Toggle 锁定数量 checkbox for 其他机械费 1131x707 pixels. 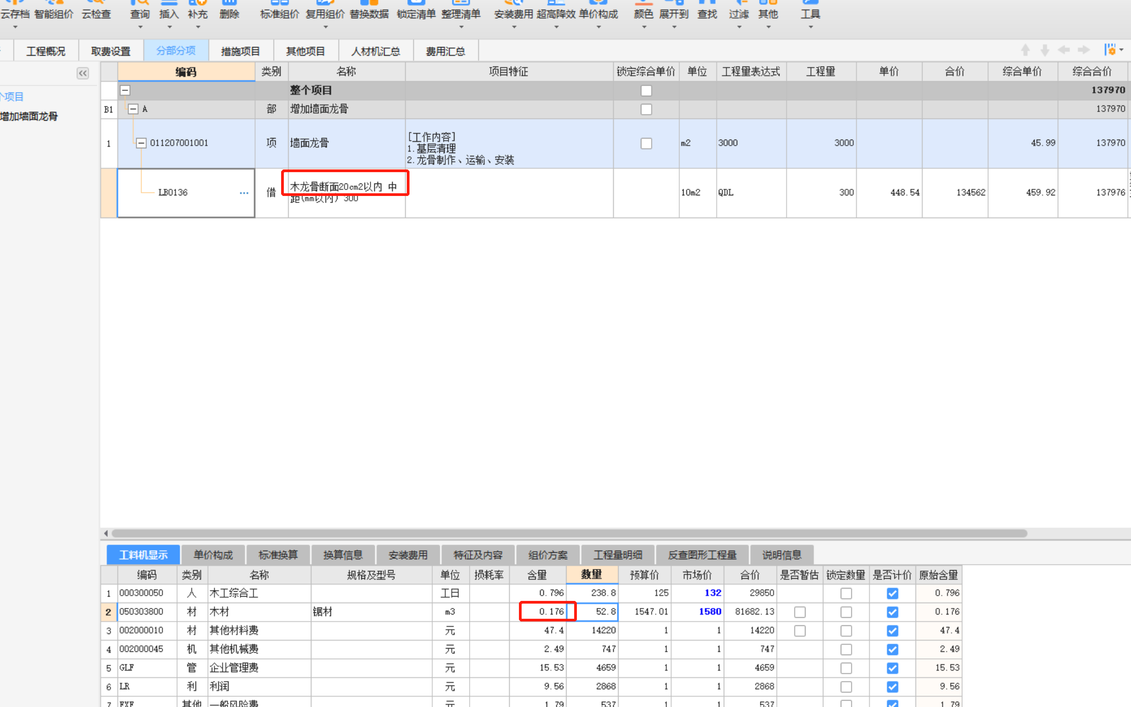[846, 650]
